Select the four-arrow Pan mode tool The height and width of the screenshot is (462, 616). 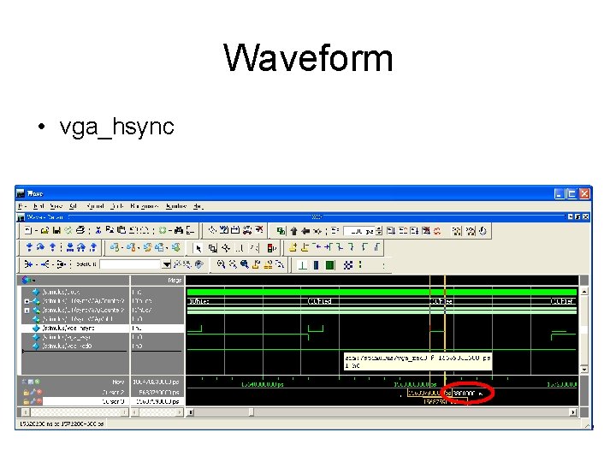pos(226,248)
